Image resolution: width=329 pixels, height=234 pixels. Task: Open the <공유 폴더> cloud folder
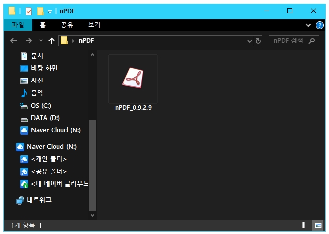tap(49, 172)
